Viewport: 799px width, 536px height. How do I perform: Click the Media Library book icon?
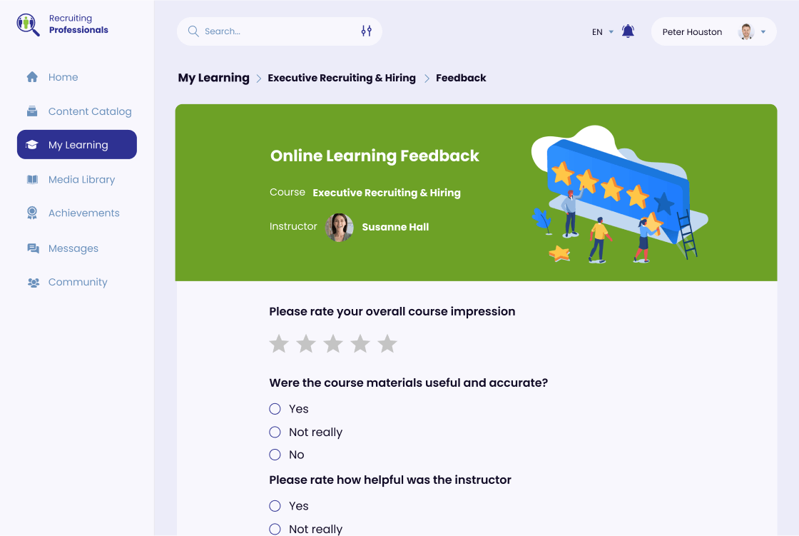pos(32,180)
